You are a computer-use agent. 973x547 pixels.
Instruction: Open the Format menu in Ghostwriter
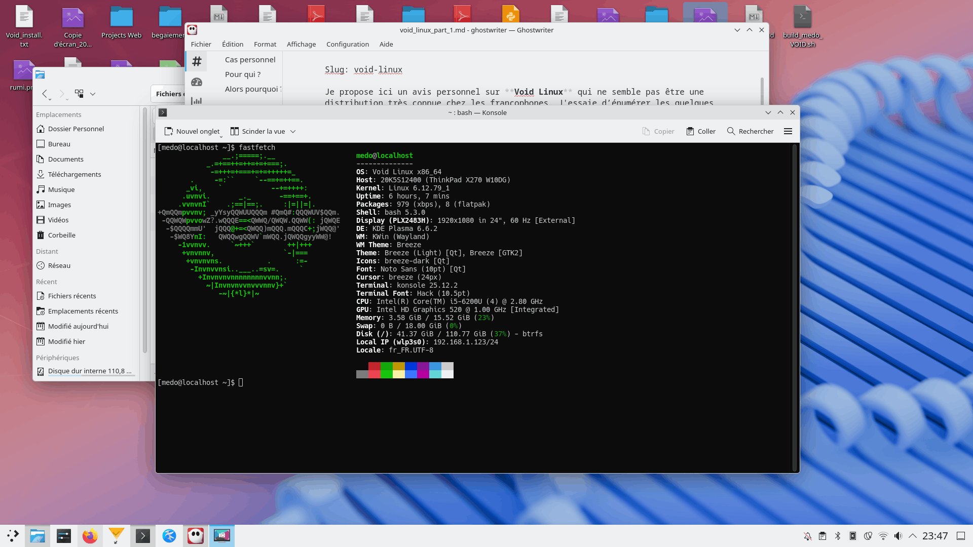click(x=265, y=44)
